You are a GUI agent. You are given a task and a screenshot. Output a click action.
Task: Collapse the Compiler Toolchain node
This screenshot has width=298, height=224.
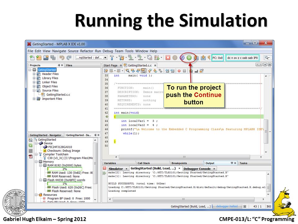tap(36, 154)
